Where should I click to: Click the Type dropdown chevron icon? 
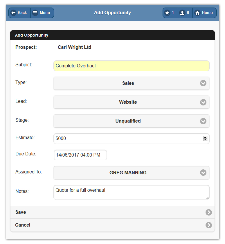coord(203,83)
